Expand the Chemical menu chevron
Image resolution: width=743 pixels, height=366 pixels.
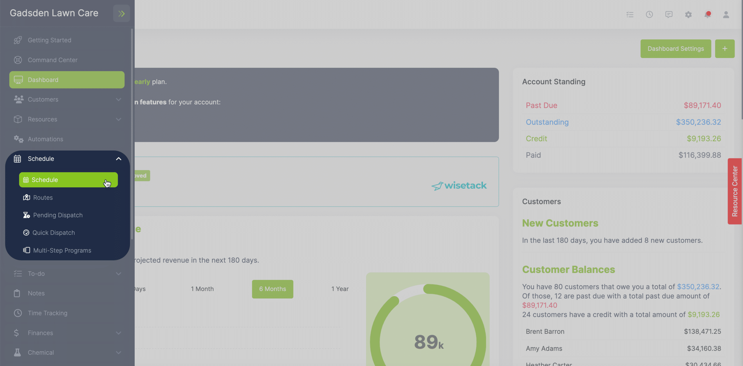point(118,352)
